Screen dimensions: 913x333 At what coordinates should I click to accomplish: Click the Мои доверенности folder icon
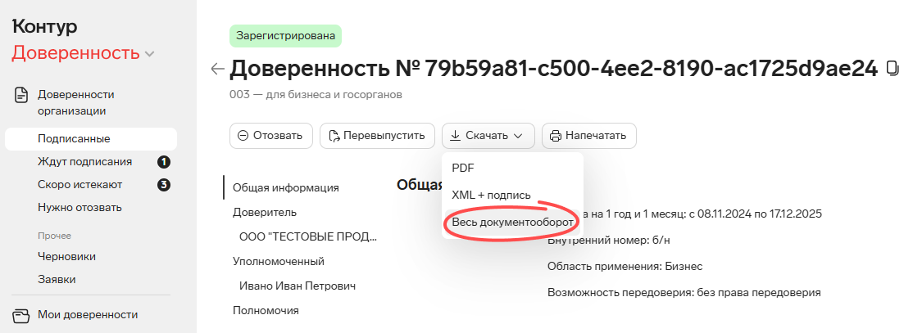(20, 314)
